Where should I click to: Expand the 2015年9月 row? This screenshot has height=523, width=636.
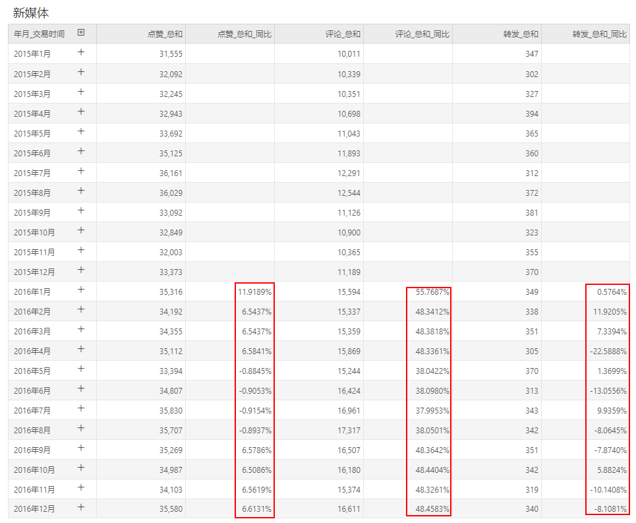pos(81,210)
